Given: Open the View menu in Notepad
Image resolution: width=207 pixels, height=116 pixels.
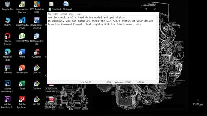Looking at the screenshot, I should (x=71, y=14).
